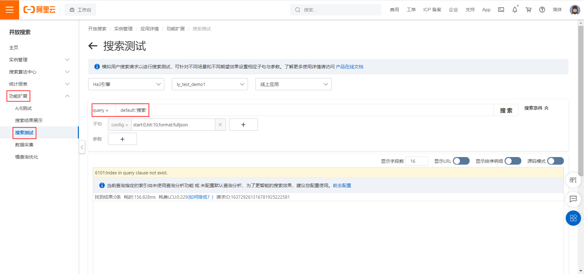The width and height of the screenshot is (584, 274).
Task: Open 数据采集 in the sidebar
Action: click(24, 145)
